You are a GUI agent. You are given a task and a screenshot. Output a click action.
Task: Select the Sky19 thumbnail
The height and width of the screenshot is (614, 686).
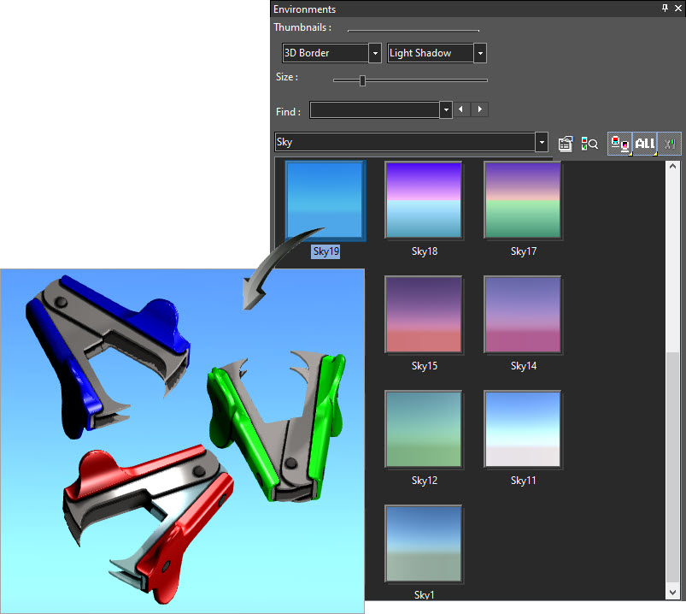[324, 201]
